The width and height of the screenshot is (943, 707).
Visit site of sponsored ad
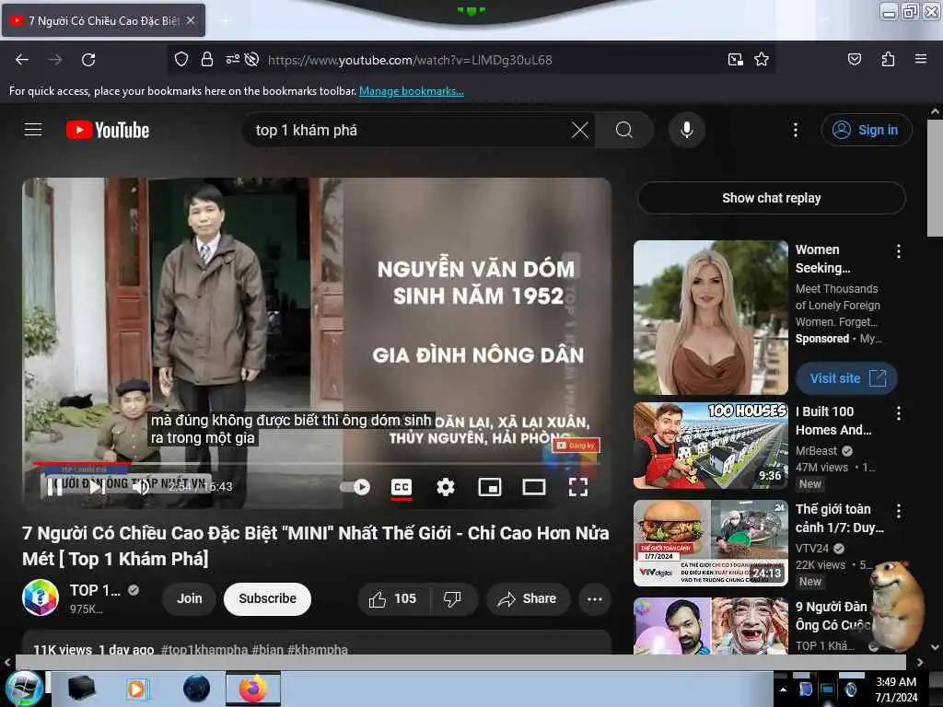(x=846, y=378)
